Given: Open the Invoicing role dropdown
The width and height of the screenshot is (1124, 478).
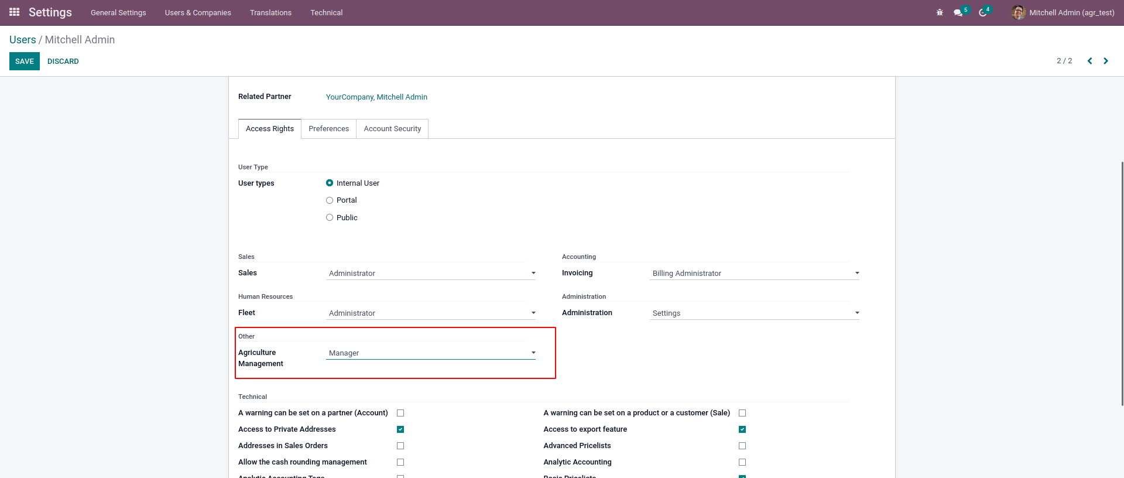Looking at the screenshot, I should point(754,274).
